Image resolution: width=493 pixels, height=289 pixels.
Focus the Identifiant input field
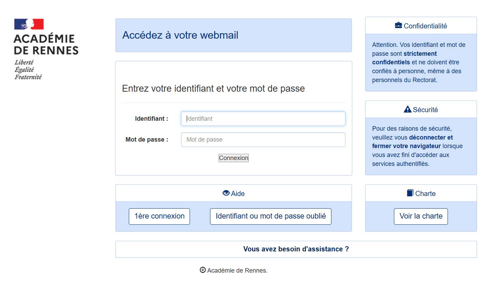click(x=263, y=119)
